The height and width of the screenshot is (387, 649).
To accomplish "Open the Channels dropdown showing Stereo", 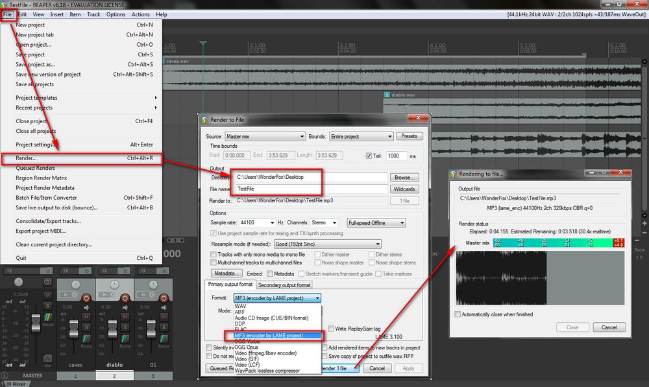I will click(324, 222).
